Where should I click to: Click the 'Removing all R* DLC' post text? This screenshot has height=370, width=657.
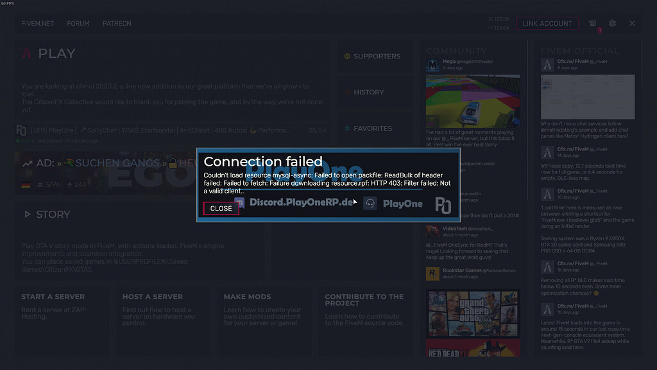583,287
